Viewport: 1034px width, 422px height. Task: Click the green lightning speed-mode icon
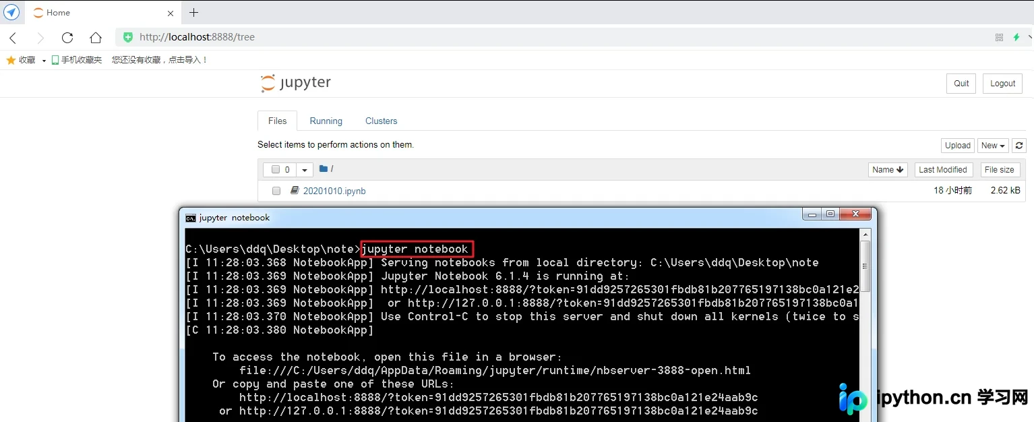[x=1016, y=37]
